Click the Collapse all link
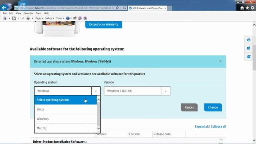The width and height of the screenshot is (256, 144). [x=218, y=126]
